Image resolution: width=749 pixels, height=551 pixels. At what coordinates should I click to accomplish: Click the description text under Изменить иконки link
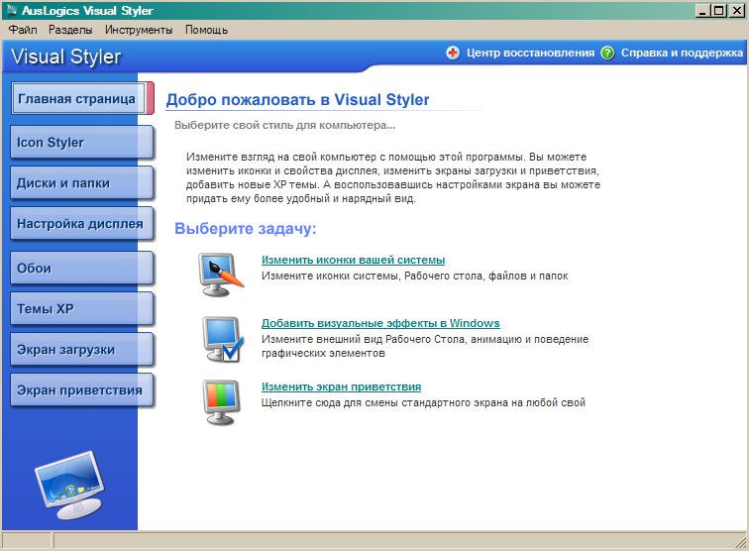point(414,275)
